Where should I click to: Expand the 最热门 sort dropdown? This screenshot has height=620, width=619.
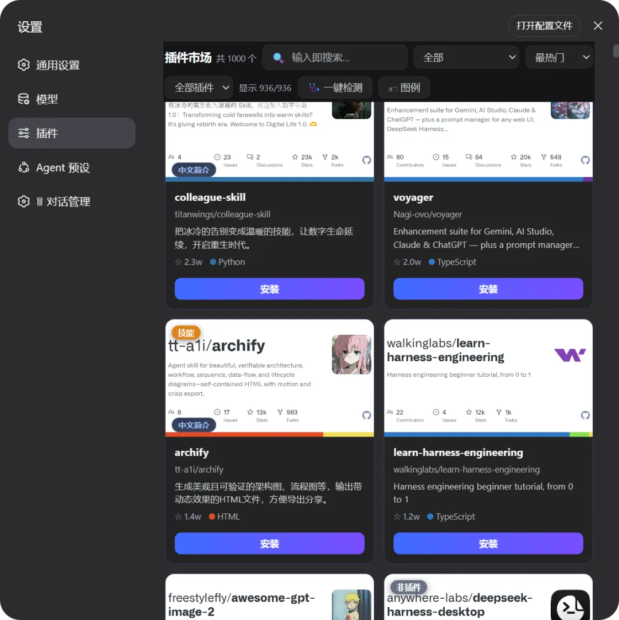(559, 58)
